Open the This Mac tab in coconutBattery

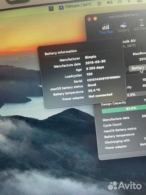point(106,29)
